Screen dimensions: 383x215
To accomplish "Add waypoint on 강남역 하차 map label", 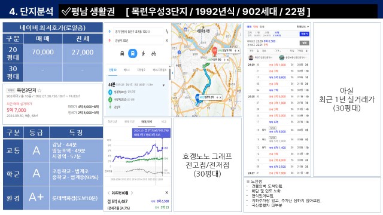I will (x=235, y=51).
